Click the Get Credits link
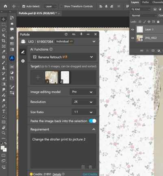Screen dimensions: 163x176 (90, 174)
